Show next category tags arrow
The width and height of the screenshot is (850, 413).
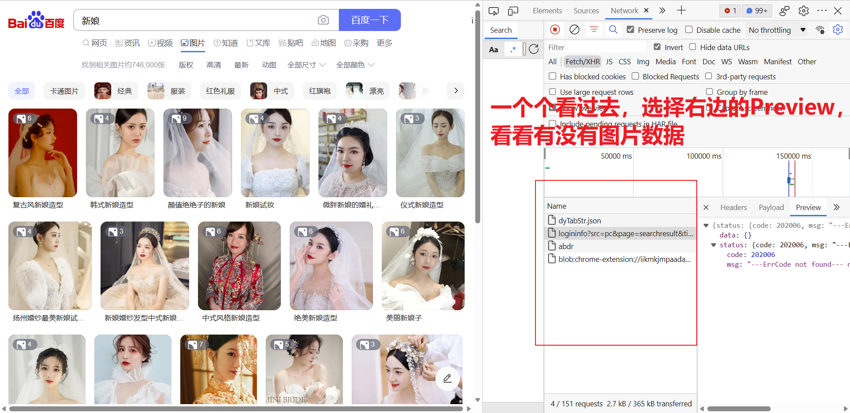coord(456,91)
